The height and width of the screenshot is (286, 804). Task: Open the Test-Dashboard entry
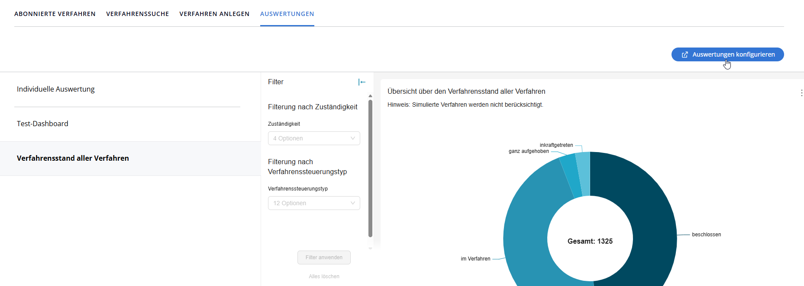42,124
